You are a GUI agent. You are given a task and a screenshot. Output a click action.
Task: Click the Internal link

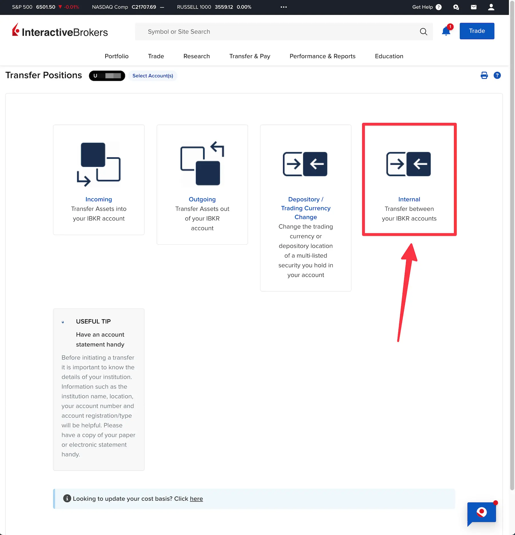pyautogui.click(x=409, y=199)
